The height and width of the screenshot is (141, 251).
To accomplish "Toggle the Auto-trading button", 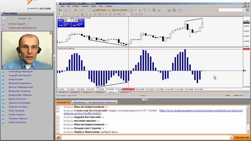I will tap(120, 10).
